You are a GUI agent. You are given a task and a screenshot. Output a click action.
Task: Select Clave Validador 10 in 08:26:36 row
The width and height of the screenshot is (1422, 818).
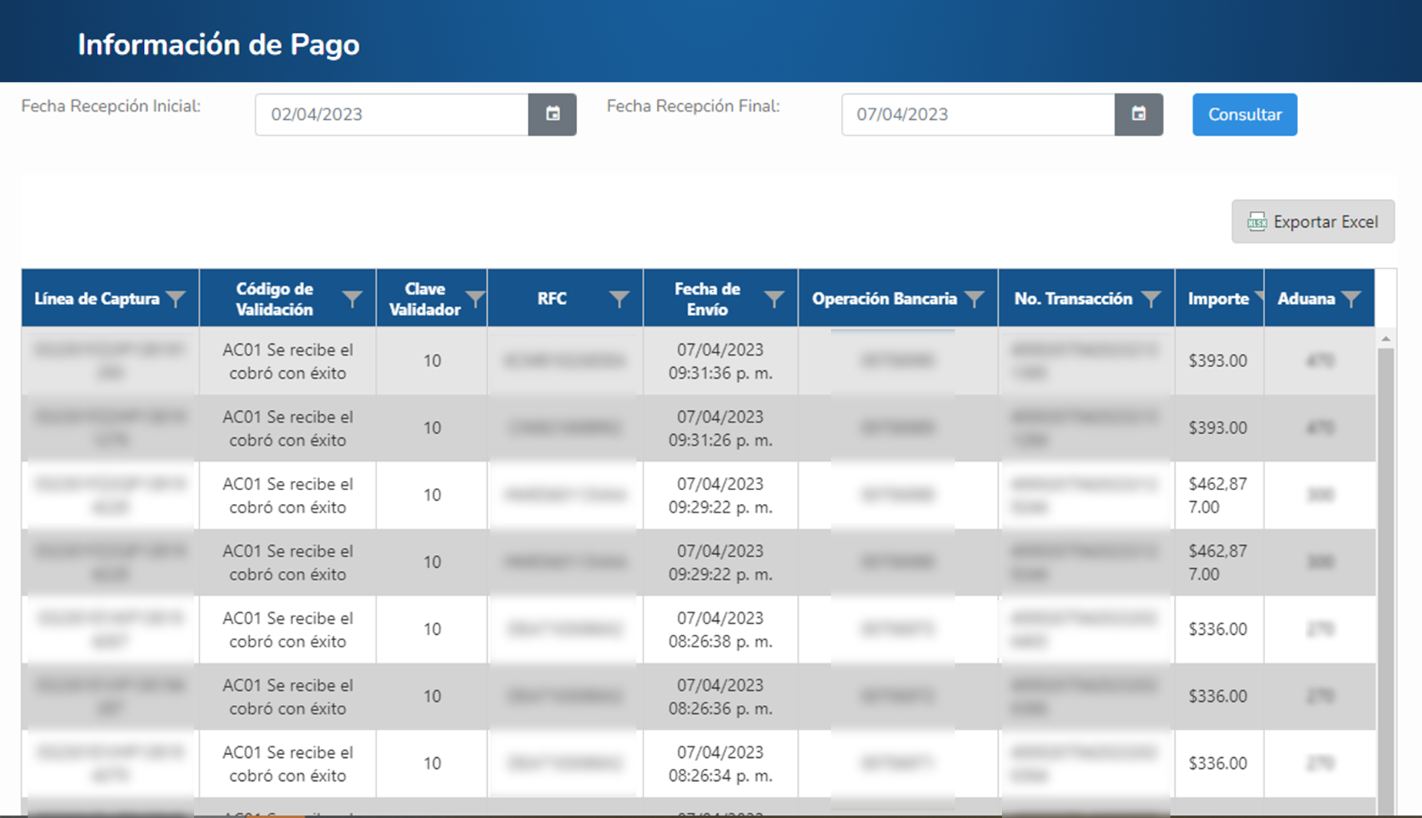[432, 696]
